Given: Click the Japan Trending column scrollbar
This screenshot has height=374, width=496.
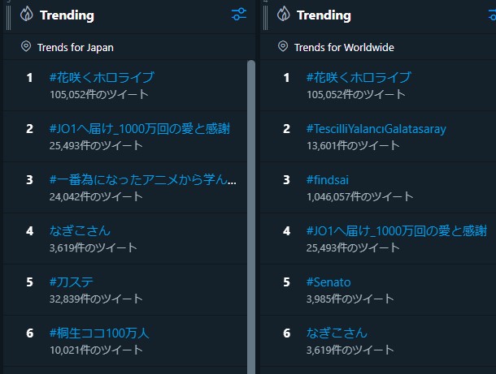Looking at the screenshot, I should coord(251,203).
